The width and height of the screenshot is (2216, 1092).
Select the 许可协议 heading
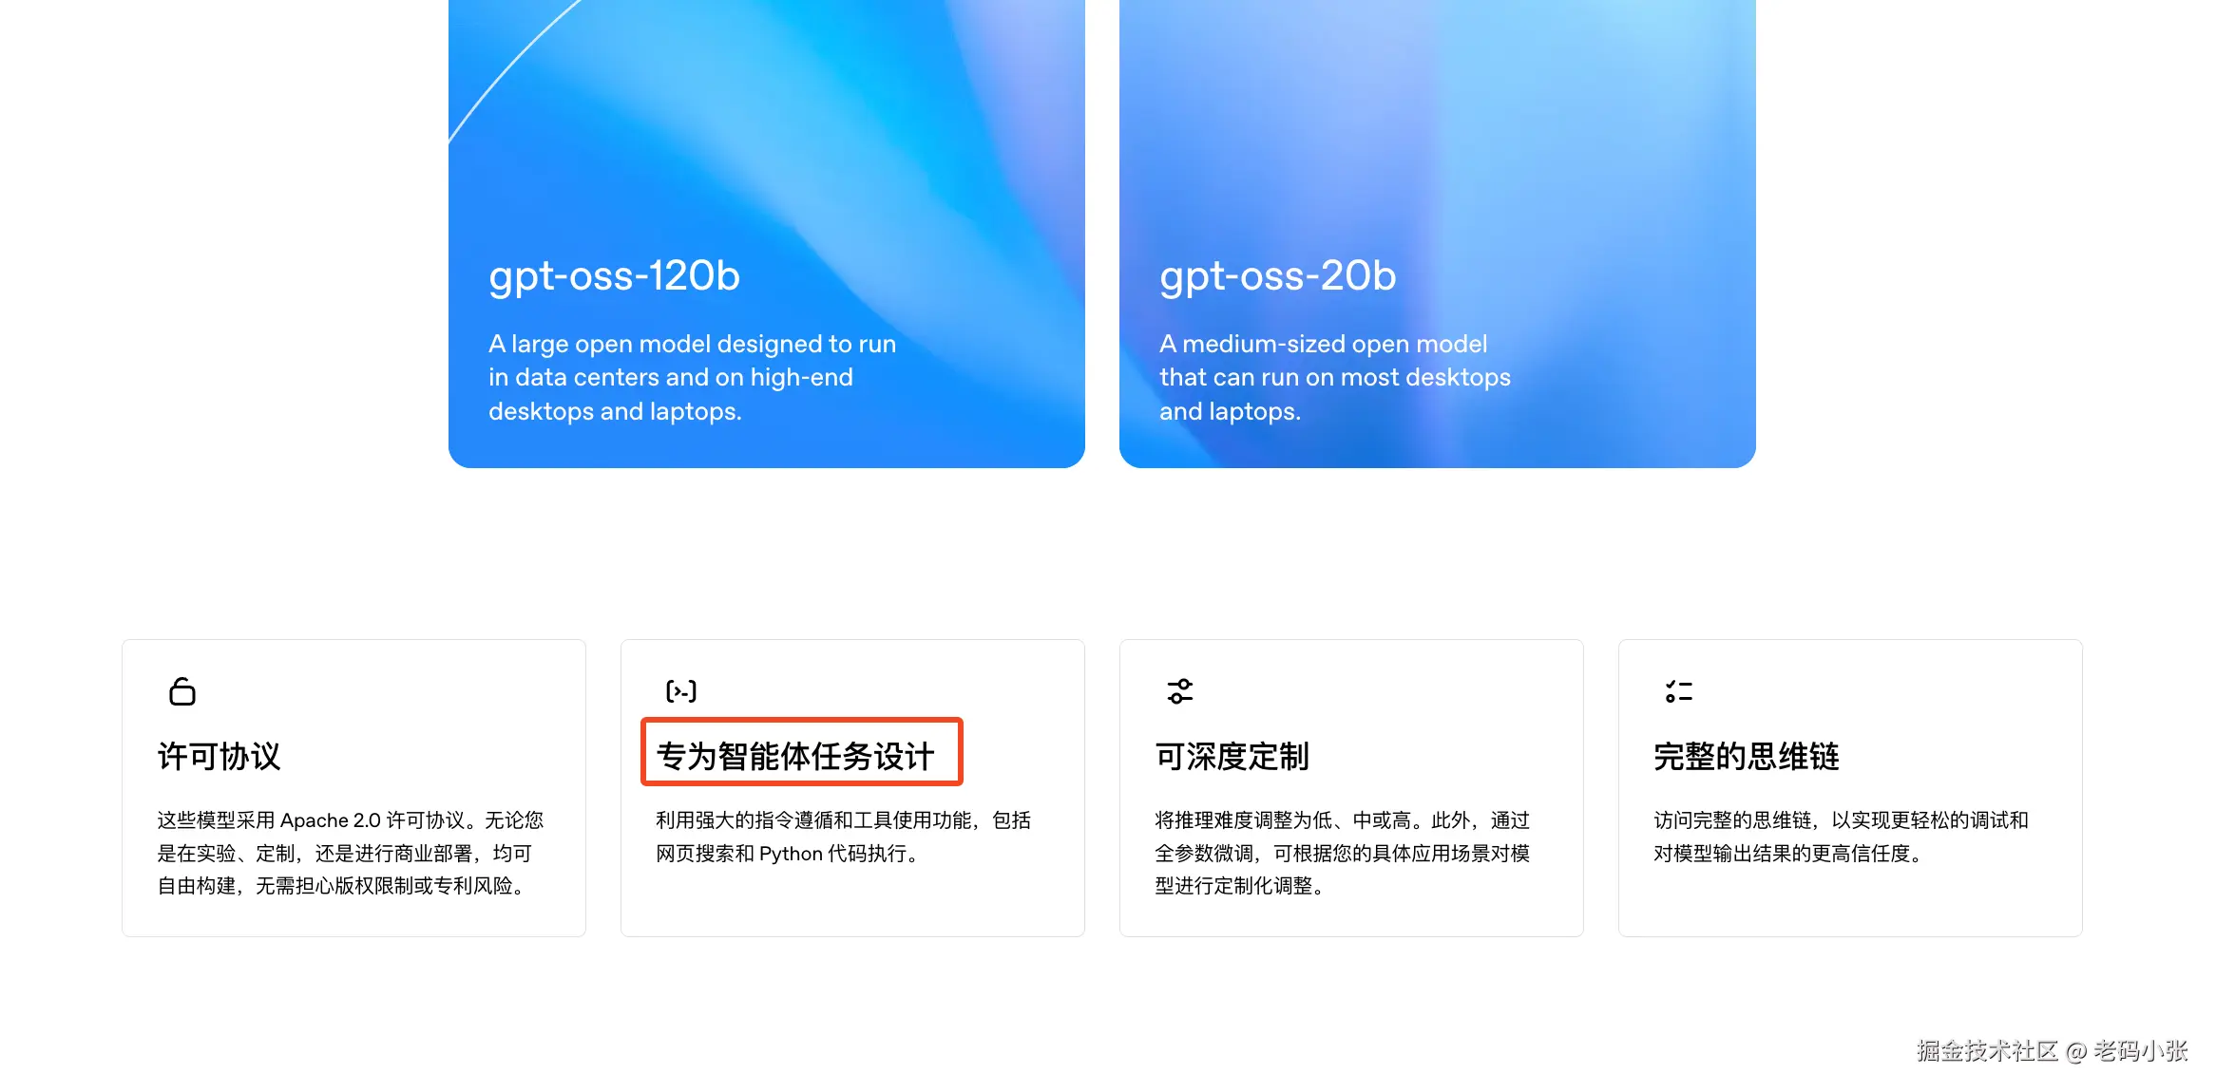[x=220, y=757]
